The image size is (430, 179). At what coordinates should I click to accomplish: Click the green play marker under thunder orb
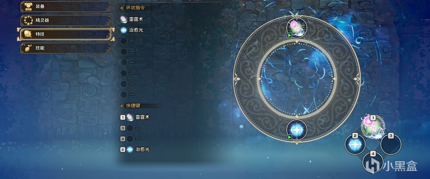point(289,35)
